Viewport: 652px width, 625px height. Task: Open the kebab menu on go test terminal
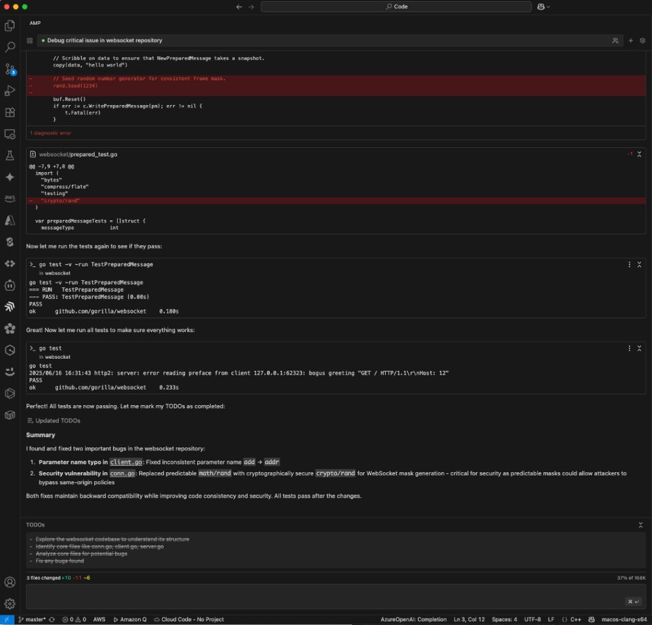(x=629, y=348)
